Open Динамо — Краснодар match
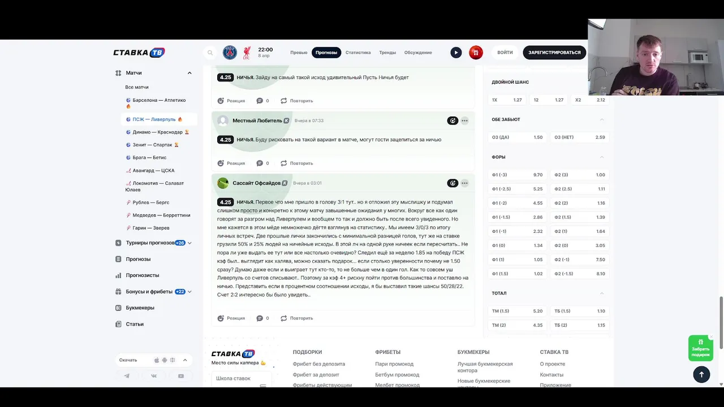The image size is (724, 407). coord(157,132)
